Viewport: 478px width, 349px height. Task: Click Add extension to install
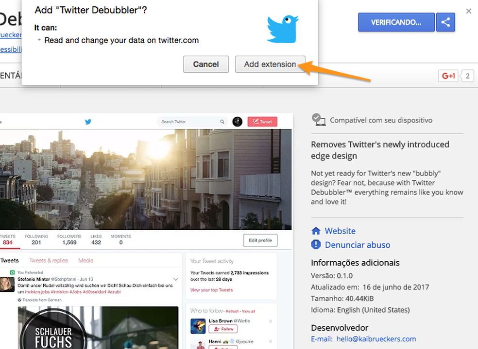click(x=270, y=64)
